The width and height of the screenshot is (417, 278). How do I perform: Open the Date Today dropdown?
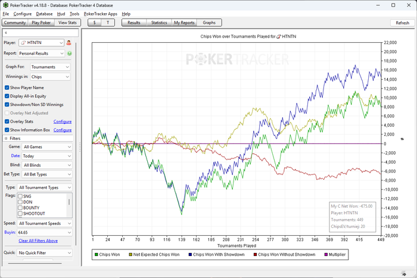point(47,156)
